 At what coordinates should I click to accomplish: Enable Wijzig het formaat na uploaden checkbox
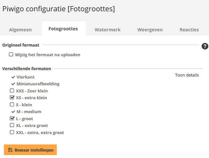tap(11, 54)
